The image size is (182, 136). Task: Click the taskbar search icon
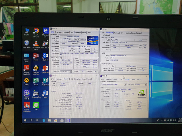31,120
